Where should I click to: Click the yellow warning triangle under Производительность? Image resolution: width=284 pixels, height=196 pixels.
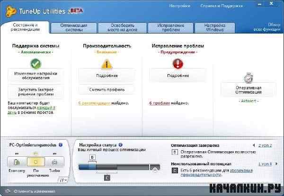(x=107, y=64)
